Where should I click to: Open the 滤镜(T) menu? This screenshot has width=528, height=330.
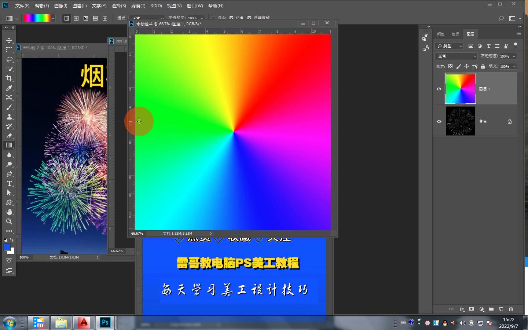[x=138, y=6]
